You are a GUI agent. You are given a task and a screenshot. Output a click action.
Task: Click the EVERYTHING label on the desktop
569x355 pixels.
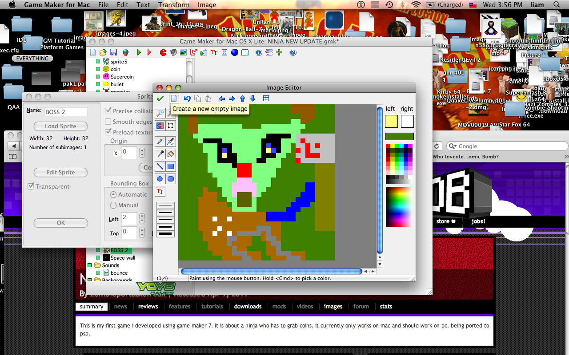coord(32,58)
